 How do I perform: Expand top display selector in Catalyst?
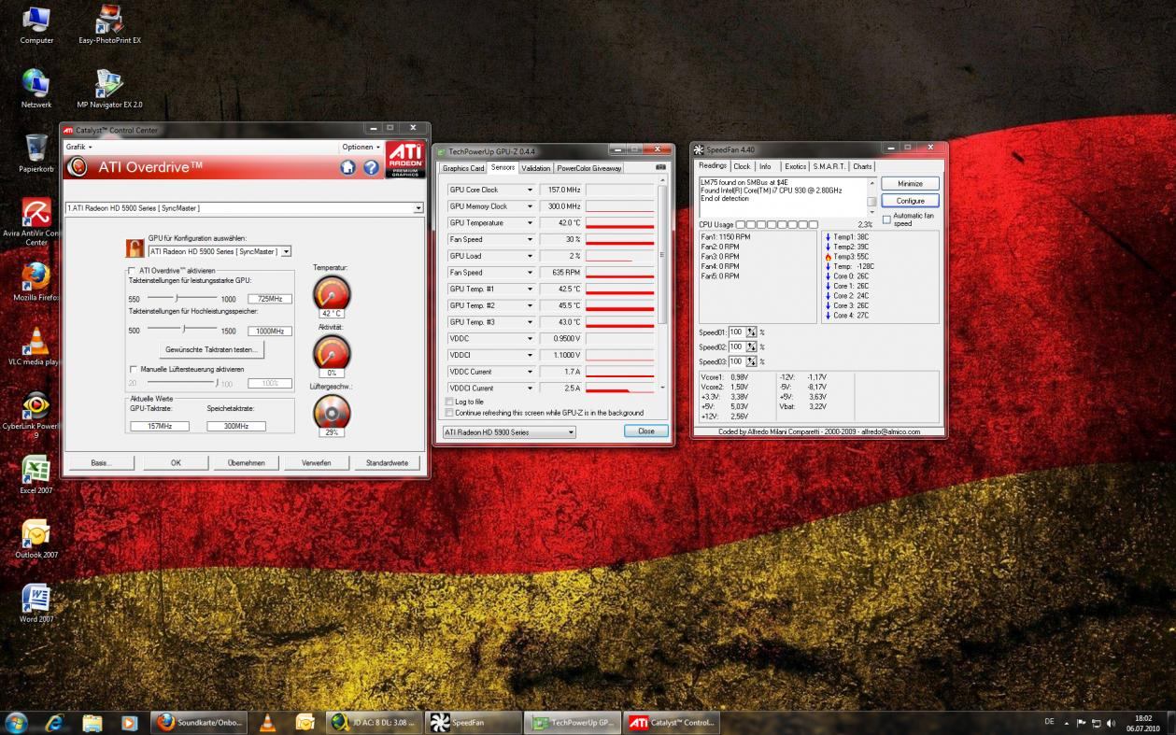[x=418, y=207]
